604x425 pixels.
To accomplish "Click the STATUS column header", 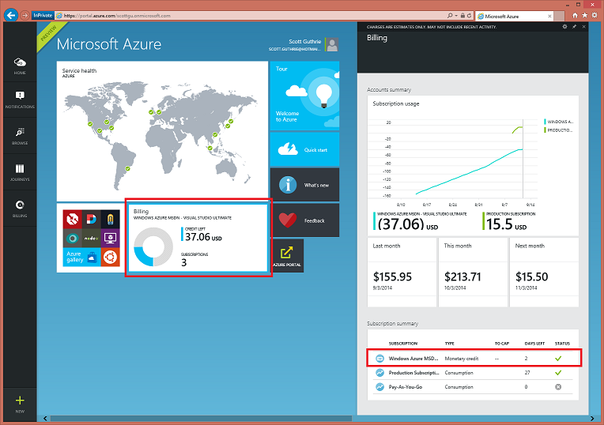I will [x=562, y=344].
